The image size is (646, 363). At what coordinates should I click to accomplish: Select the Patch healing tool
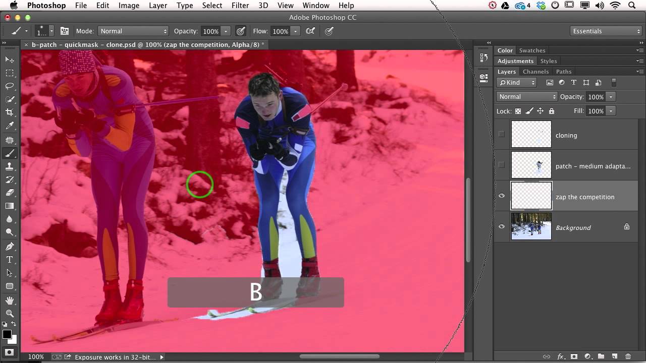[10, 140]
